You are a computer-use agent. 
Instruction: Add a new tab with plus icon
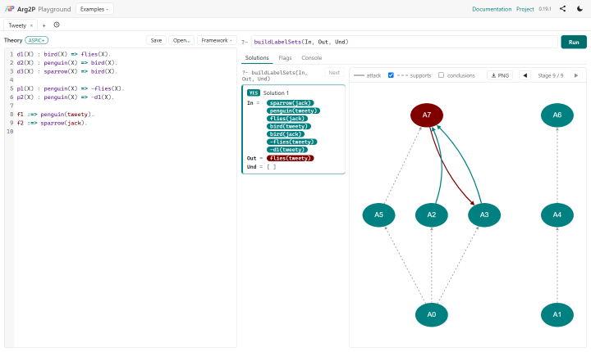point(44,25)
